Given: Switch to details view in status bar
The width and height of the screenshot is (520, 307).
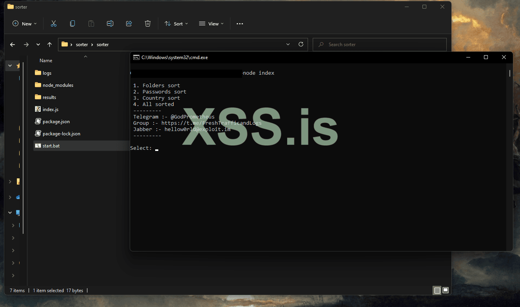Looking at the screenshot, I should click(437, 291).
